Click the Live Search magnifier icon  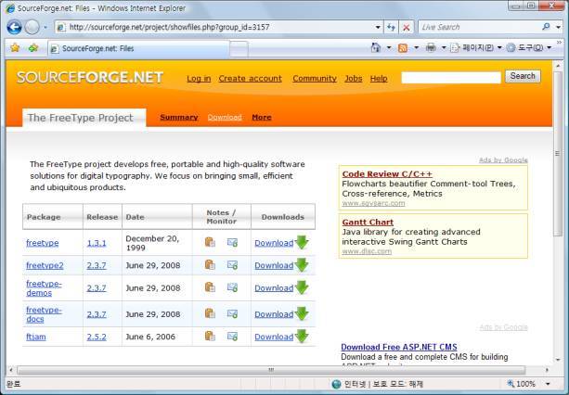tap(546, 27)
